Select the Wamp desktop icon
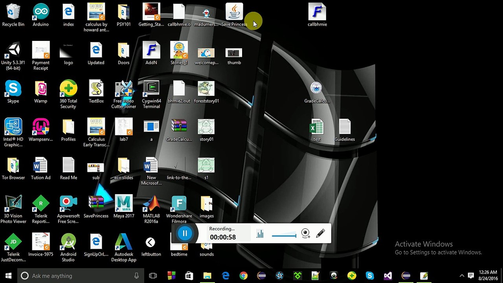The height and width of the screenshot is (283, 503). [41, 92]
